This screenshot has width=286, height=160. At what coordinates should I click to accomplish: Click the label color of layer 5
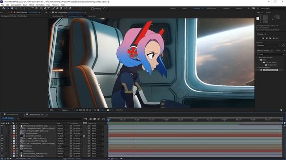pyautogui.click(x=14, y=136)
